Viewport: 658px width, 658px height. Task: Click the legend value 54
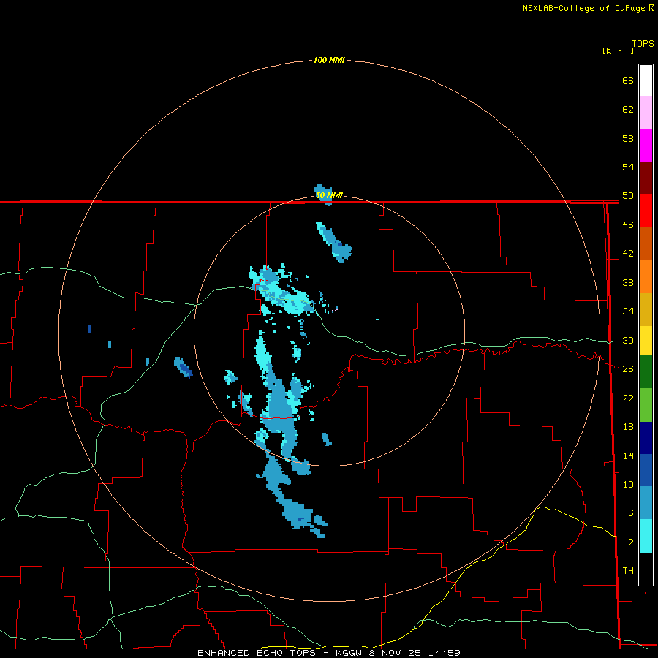click(628, 167)
